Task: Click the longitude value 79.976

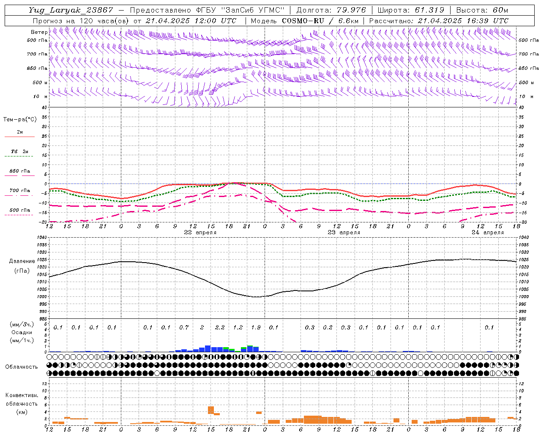Action: [x=351, y=10]
